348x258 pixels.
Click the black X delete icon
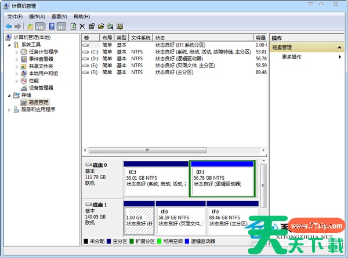pos(82,26)
